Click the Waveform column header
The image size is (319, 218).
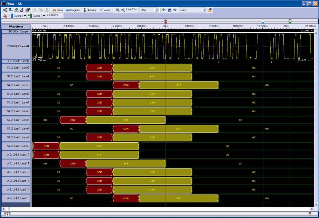coord(16,26)
